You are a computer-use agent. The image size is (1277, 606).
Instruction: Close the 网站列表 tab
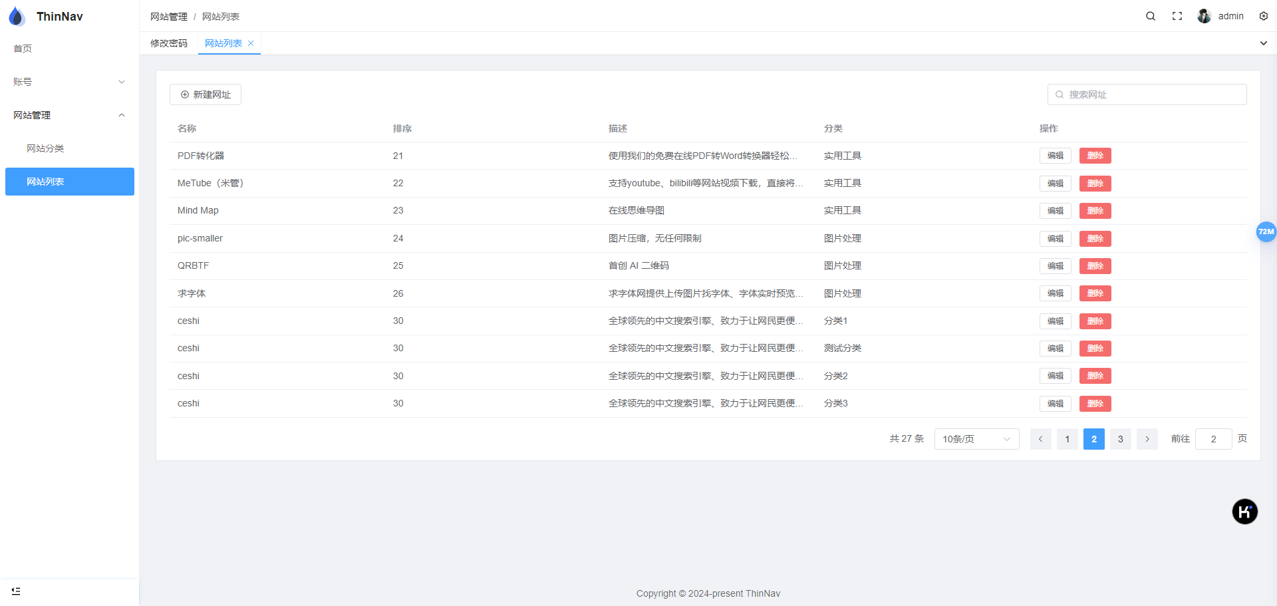point(251,43)
